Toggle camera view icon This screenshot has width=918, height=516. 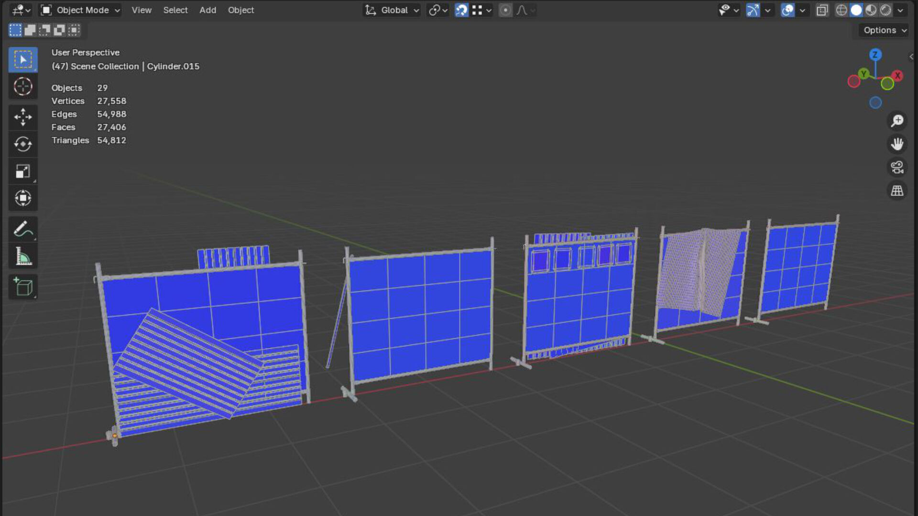coord(897,167)
